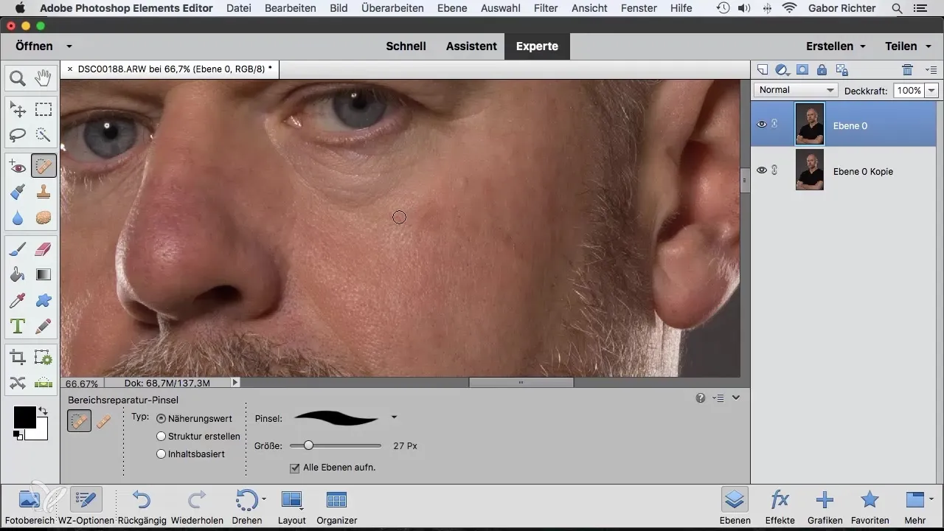944x531 pixels.
Task: Open the Überarbeiten menu
Action: click(x=393, y=8)
